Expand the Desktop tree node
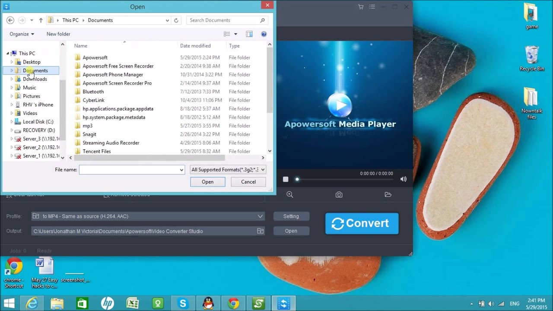The width and height of the screenshot is (553, 311). tap(12, 62)
